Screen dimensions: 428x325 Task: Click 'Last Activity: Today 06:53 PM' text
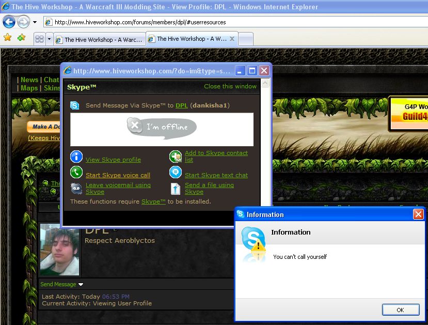[x=86, y=297]
